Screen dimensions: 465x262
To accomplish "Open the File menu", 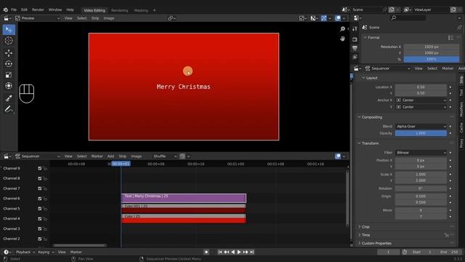I will coord(14,9).
